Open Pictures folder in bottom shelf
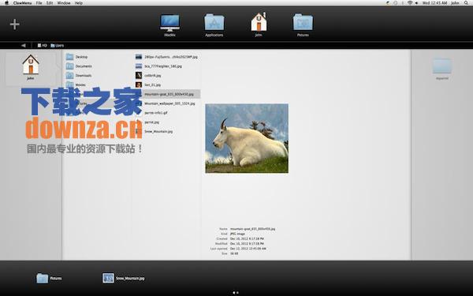The image size is (473, 296). tap(49, 278)
